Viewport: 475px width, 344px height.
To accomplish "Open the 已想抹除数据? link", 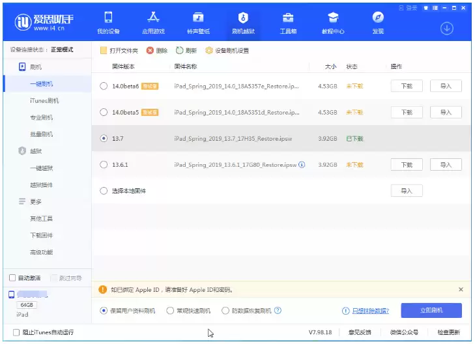I will [371, 311].
